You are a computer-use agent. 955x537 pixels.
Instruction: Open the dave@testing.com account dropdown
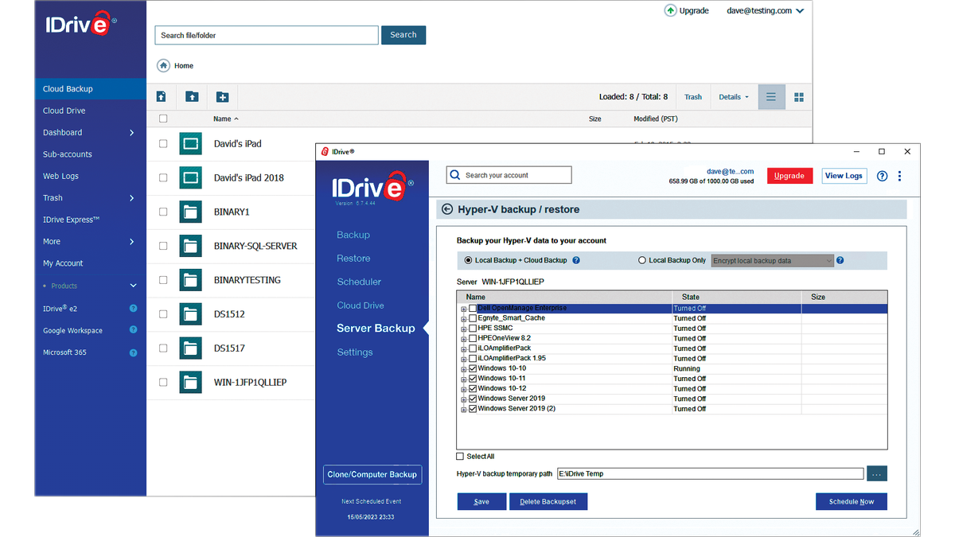click(764, 10)
